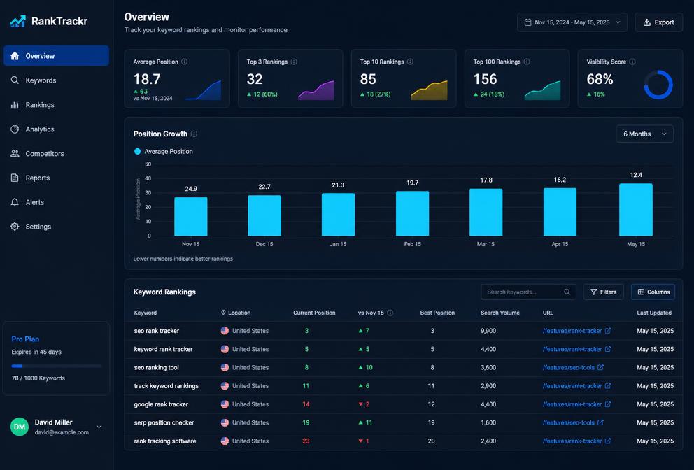The height and width of the screenshot is (470, 694).
Task: Click the DM user avatar
Action: (20, 427)
